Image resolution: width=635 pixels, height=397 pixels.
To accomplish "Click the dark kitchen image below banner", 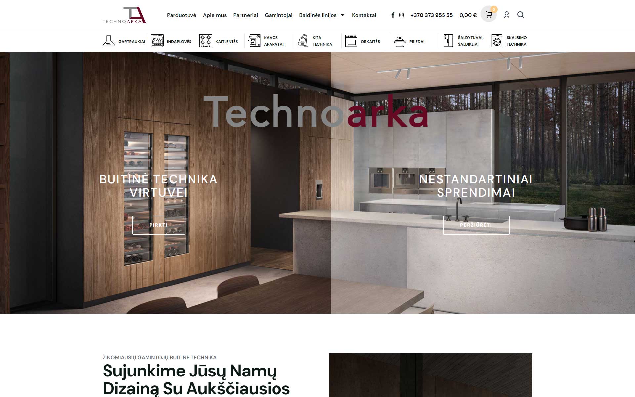I will pos(431,375).
